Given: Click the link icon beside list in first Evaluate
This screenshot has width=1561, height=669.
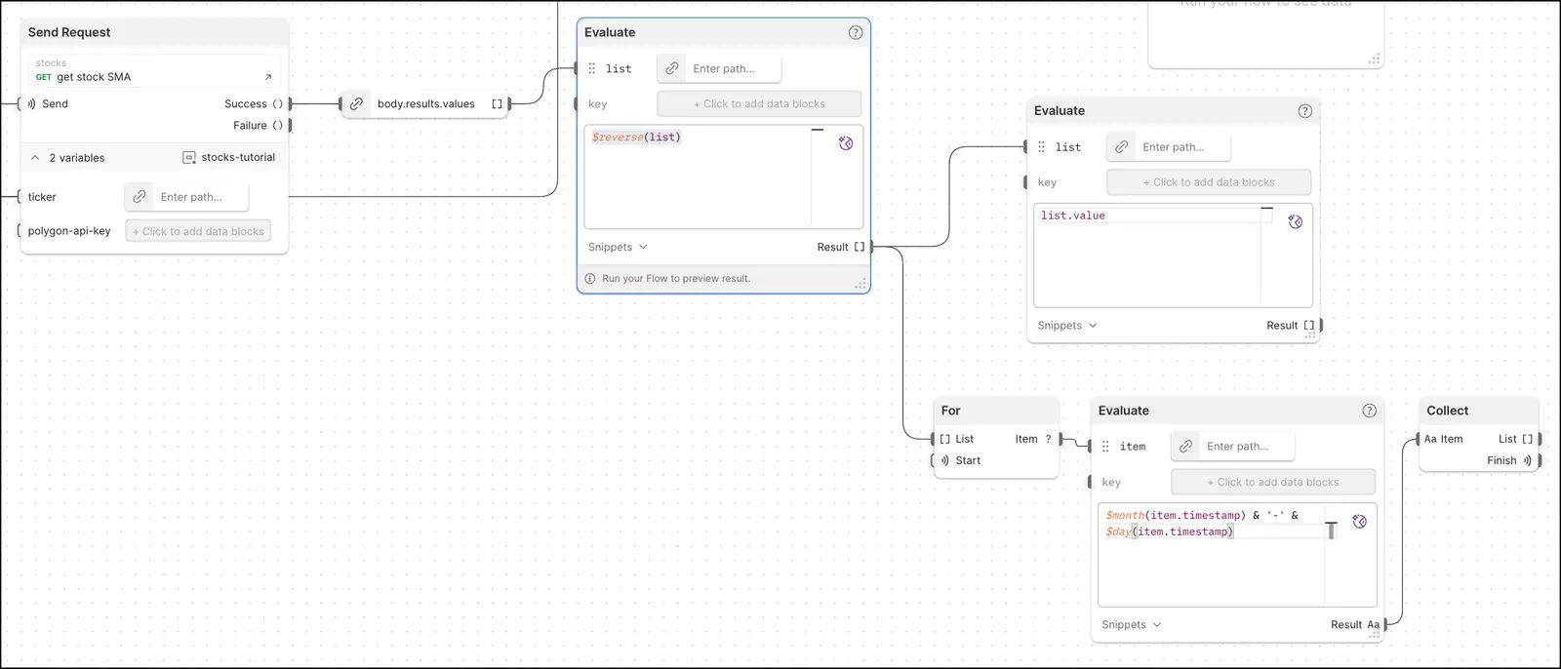Looking at the screenshot, I should click(x=672, y=68).
